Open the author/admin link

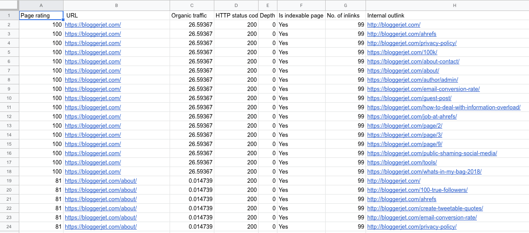pyautogui.click(x=412, y=80)
